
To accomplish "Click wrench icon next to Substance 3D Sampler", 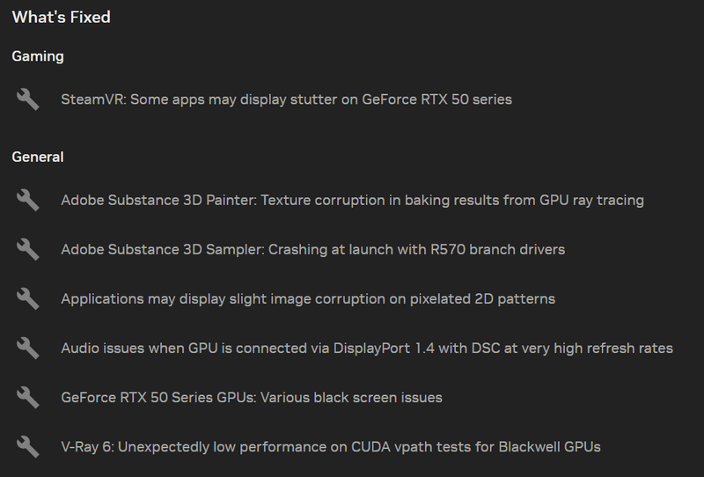I will [x=28, y=249].
